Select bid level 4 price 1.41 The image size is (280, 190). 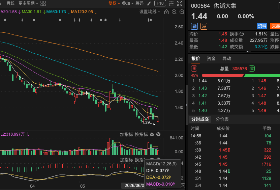pyautogui.click(x=203, y=103)
